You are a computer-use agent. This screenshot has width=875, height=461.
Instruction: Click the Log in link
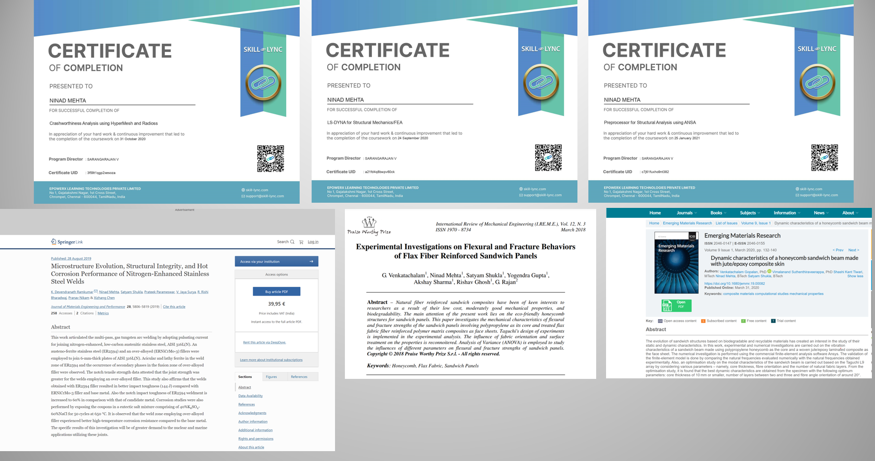point(313,242)
